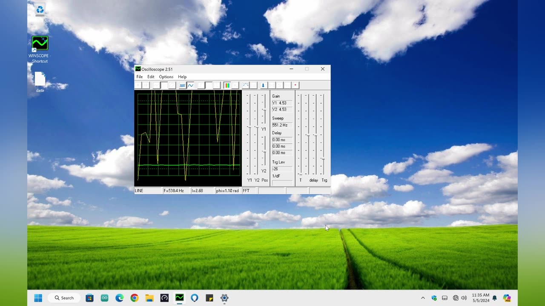The height and width of the screenshot is (306, 545).
Task: Open the Help menu
Action: pyautogui.click(x=182, y=77)
